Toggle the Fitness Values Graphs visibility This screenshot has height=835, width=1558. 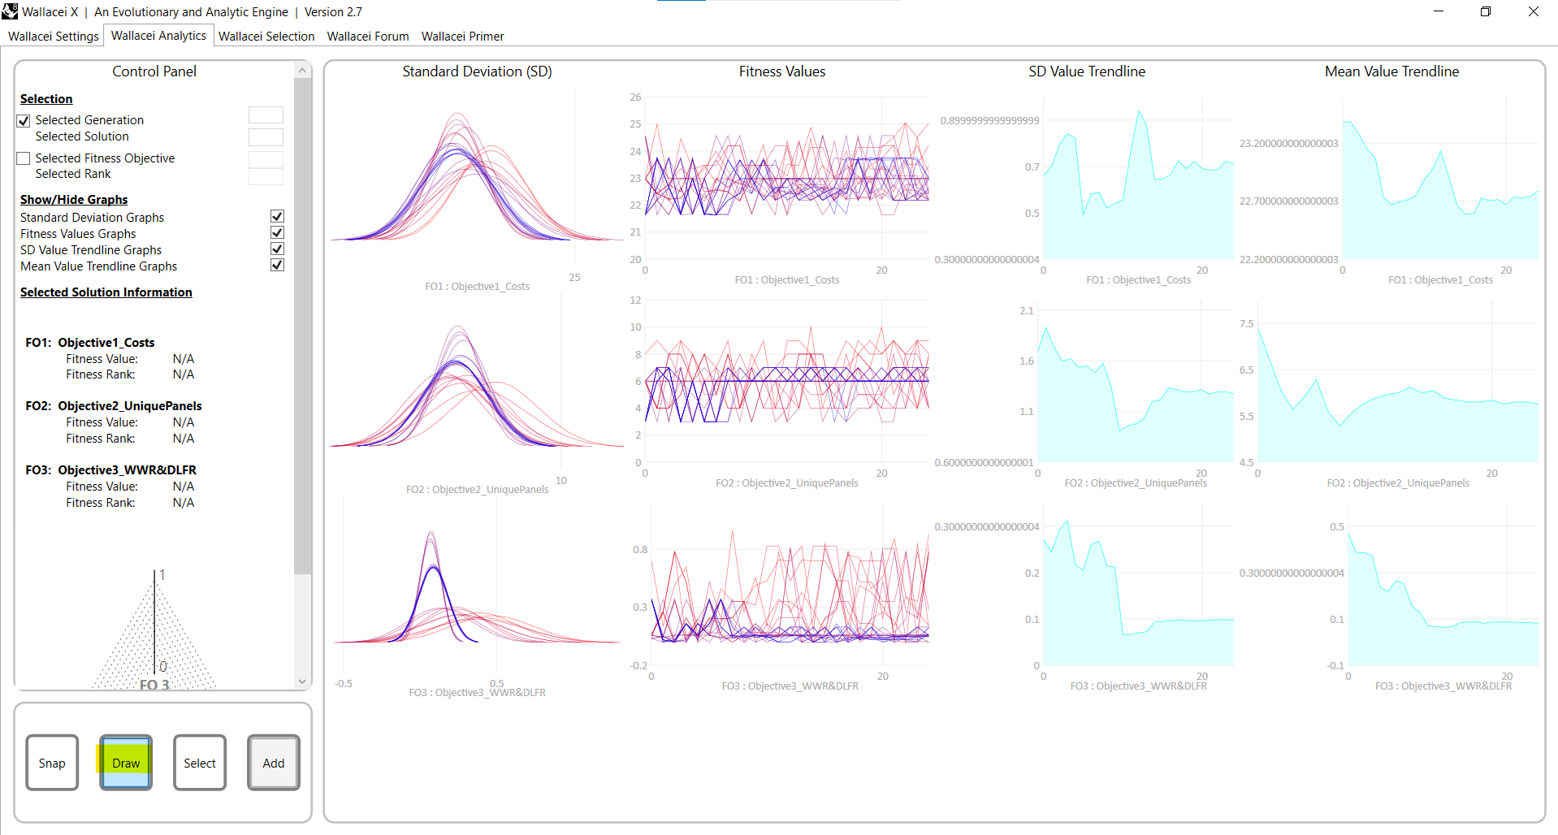(x=277, y=232)
